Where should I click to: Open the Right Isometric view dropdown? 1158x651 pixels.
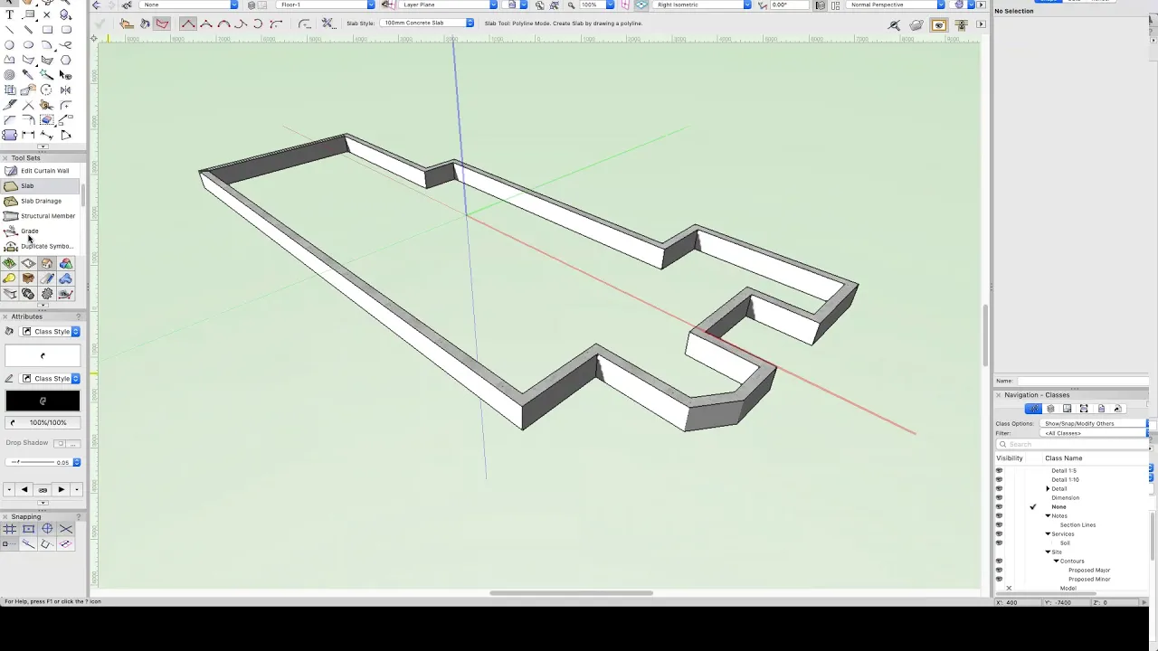point(703,5)
